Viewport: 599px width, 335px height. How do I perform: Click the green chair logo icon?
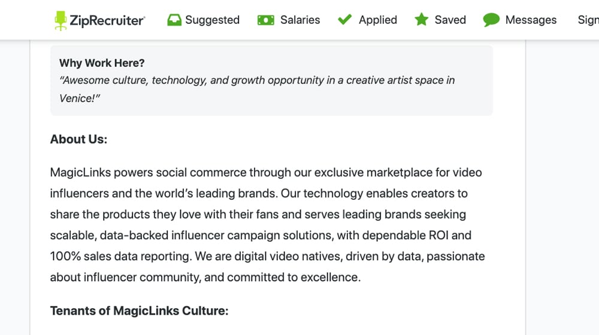[60, 20]
